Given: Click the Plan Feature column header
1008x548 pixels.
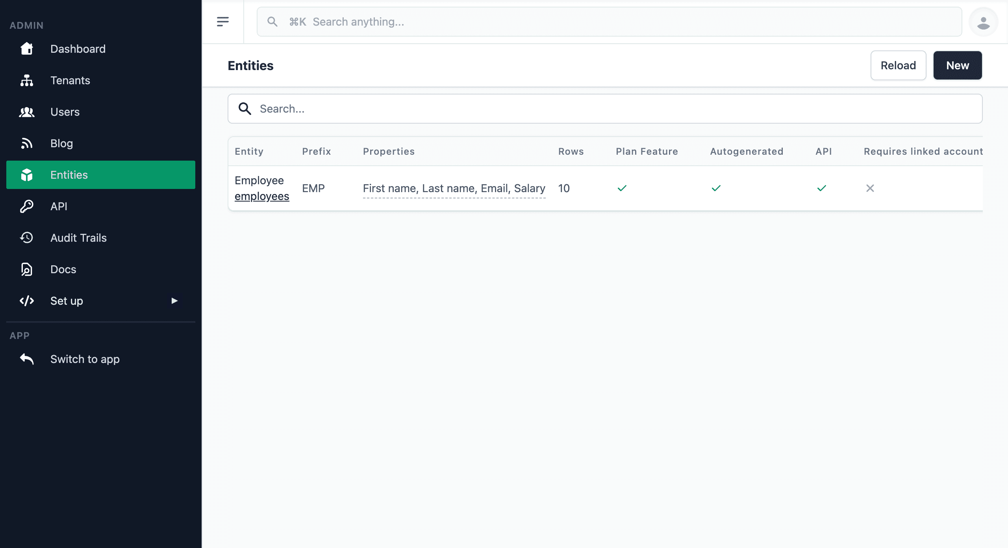Looking at the screenshot, I should point(647,152).
